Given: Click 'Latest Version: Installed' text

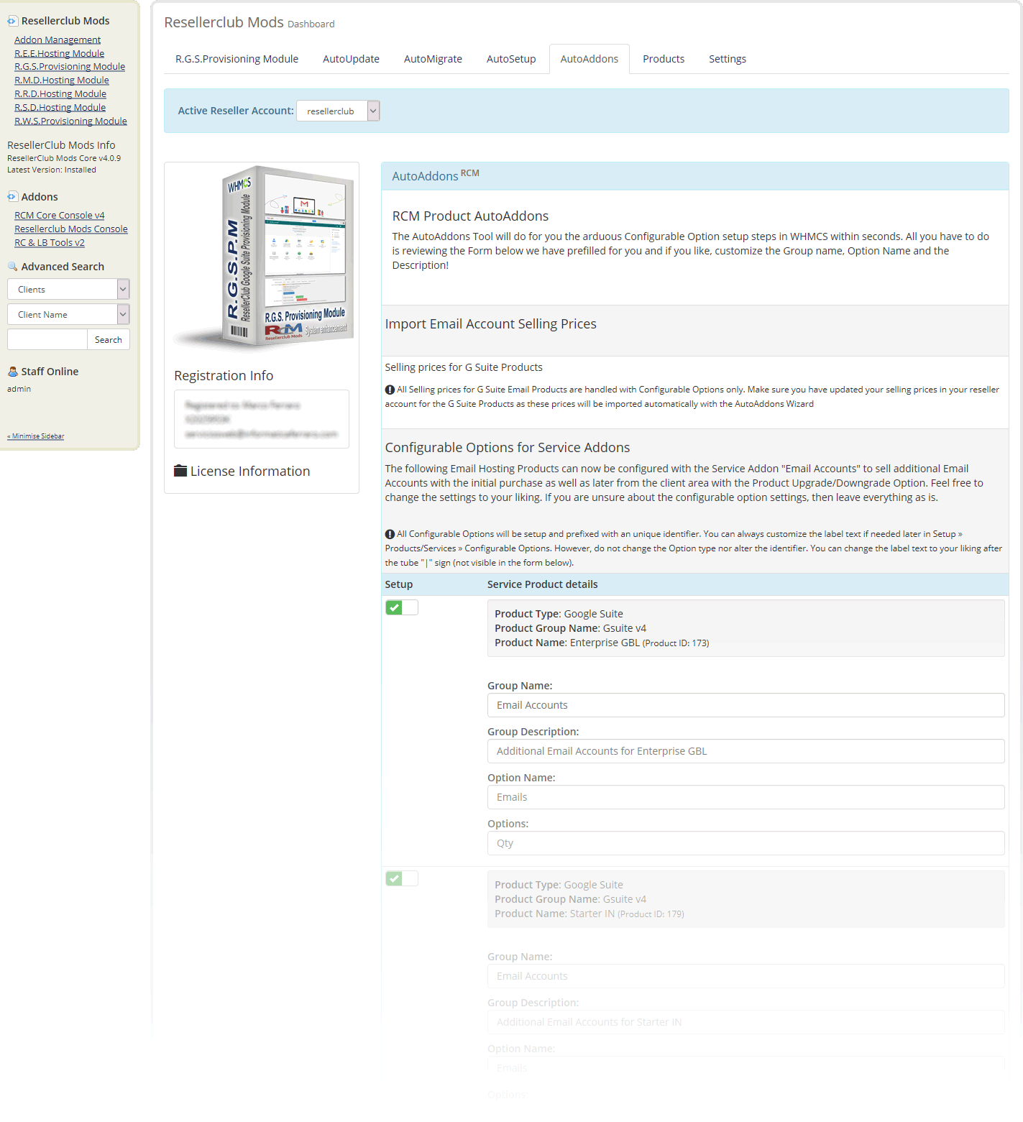Looking at the screenshot, I should click(52, 170).
